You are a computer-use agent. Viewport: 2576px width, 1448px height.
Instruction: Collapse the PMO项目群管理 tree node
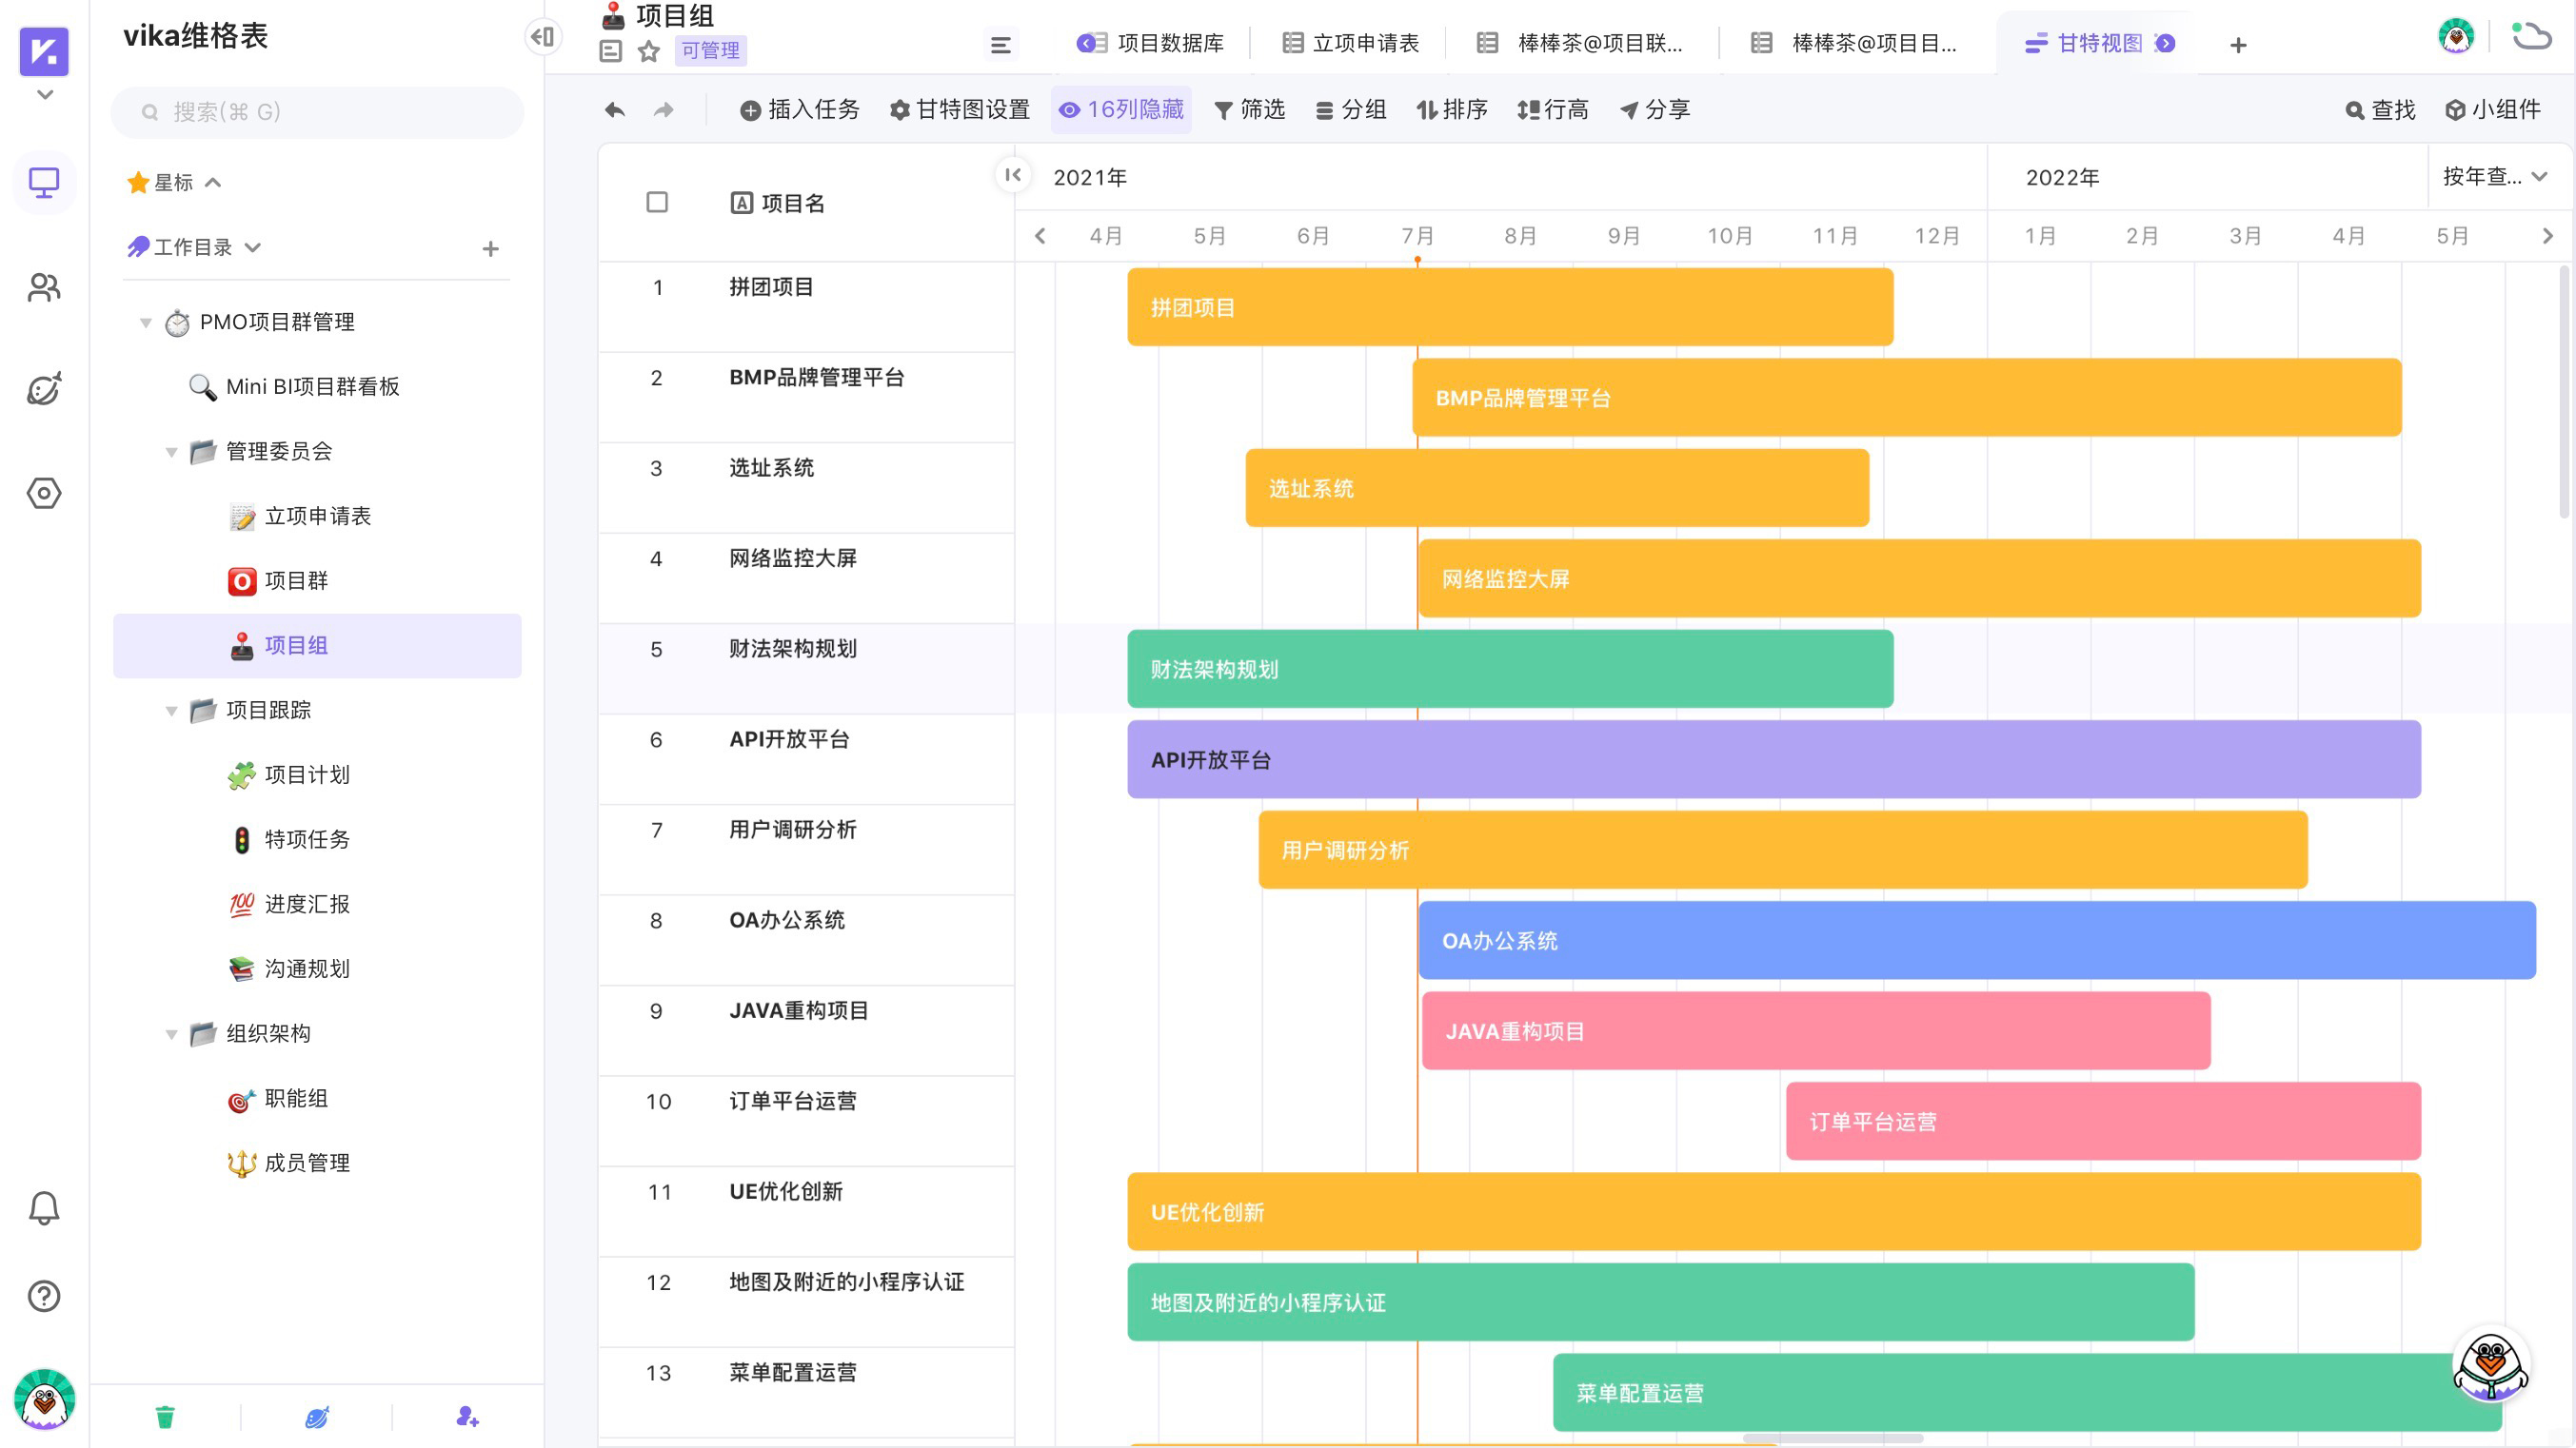[145, 322]
